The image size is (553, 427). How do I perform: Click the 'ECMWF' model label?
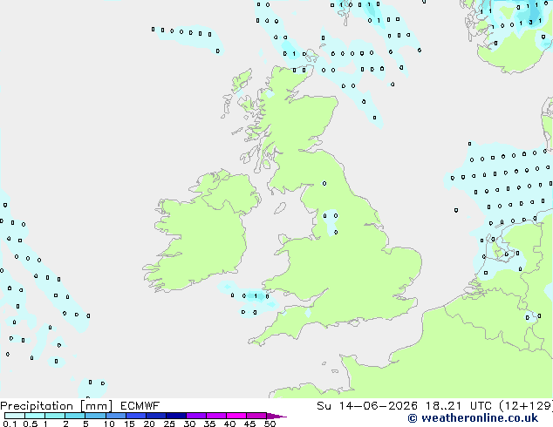pos(140,406)
